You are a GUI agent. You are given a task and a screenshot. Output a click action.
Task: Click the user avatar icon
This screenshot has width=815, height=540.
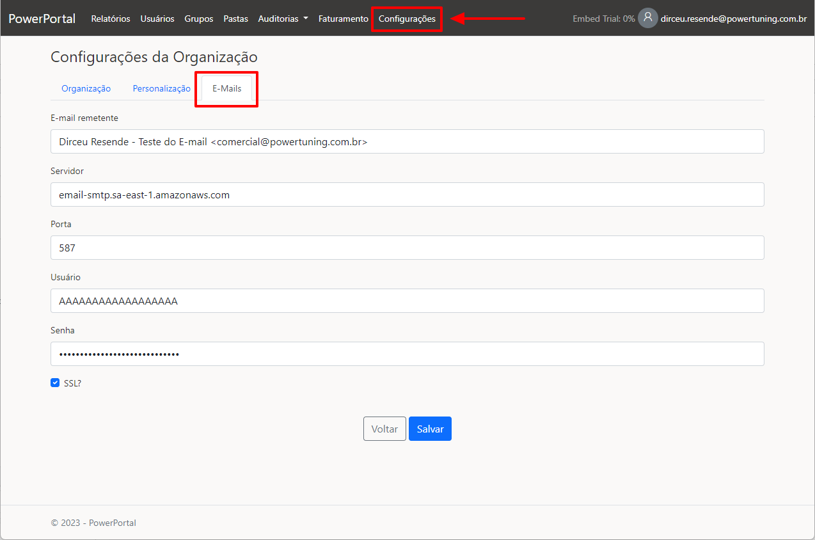pyautogui.click(x=647, y=18)
